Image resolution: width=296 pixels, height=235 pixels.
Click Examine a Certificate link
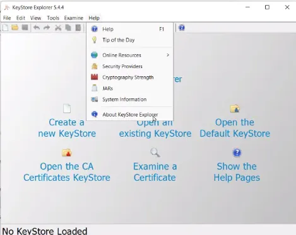click(x=155, y=172)
